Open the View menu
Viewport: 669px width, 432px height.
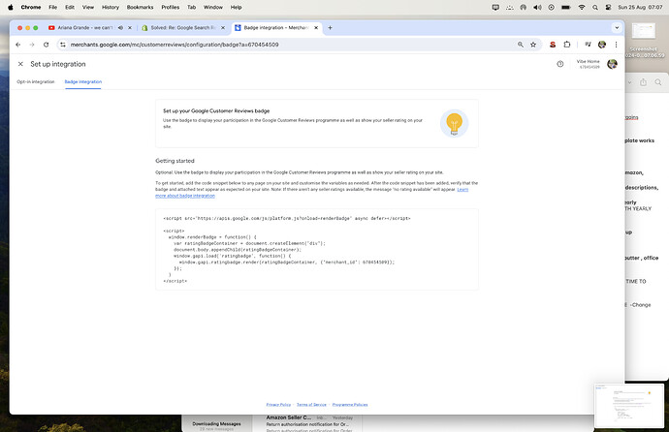coord(88,7)
